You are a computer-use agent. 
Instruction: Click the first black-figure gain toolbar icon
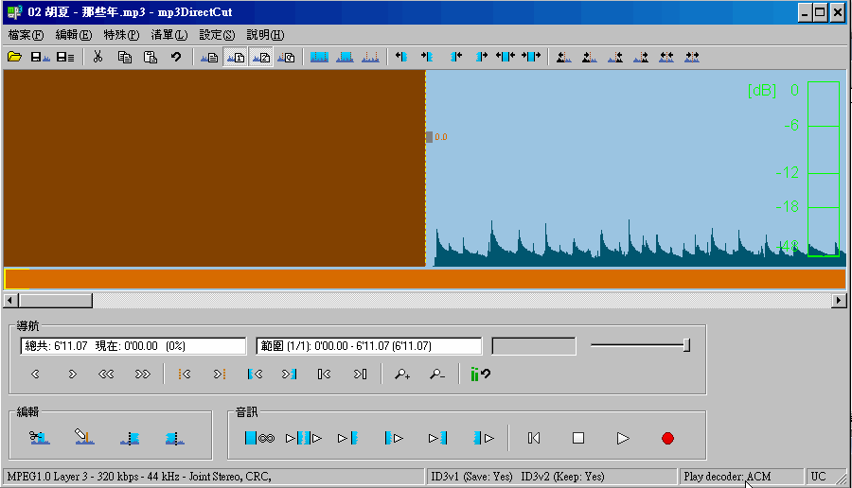[564, 57]
